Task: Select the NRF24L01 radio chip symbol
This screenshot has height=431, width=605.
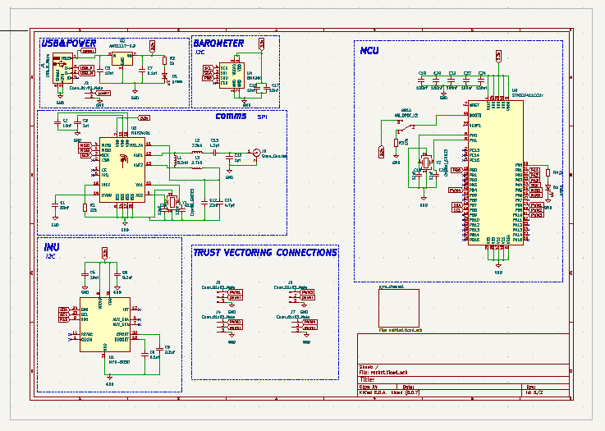Action: tap(122, 170)
